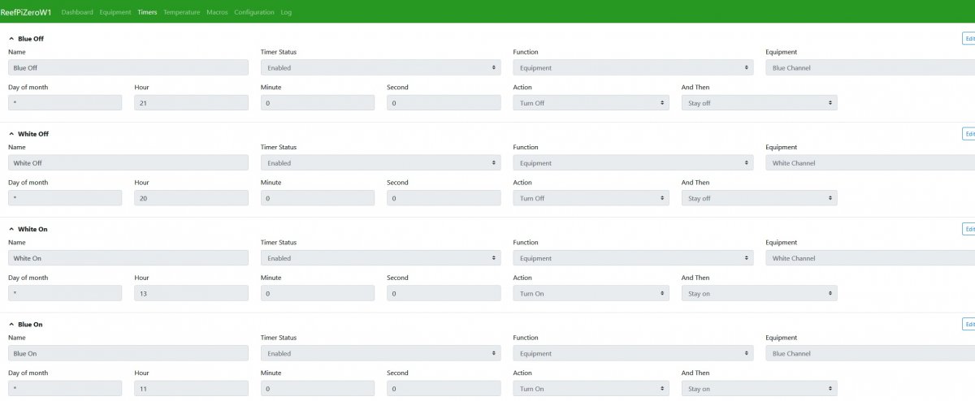Screen dimensions: 975x401
Task: Switch to the Equipment tab
Action: pos(115,13)
